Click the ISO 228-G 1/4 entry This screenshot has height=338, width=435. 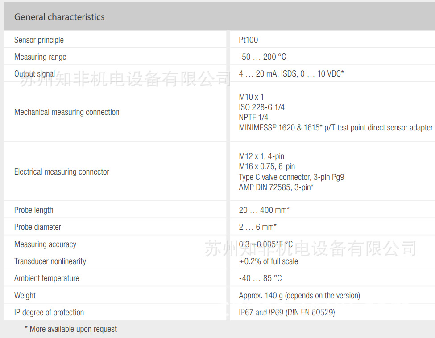[x=261, y=107]
